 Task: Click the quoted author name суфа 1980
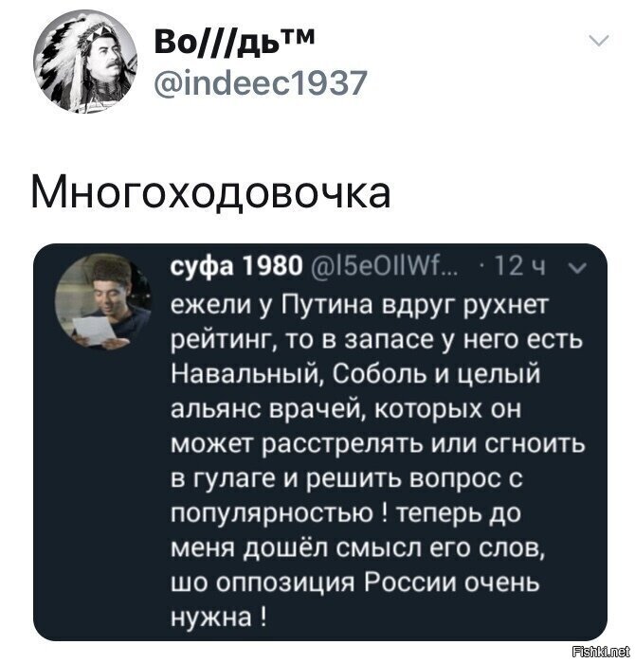[237, 267]
